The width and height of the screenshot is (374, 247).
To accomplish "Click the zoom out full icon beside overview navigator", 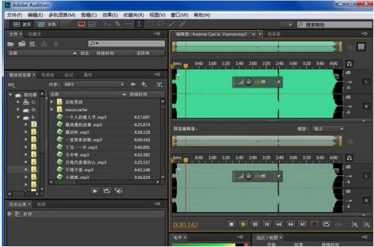I will pos(350,47).
